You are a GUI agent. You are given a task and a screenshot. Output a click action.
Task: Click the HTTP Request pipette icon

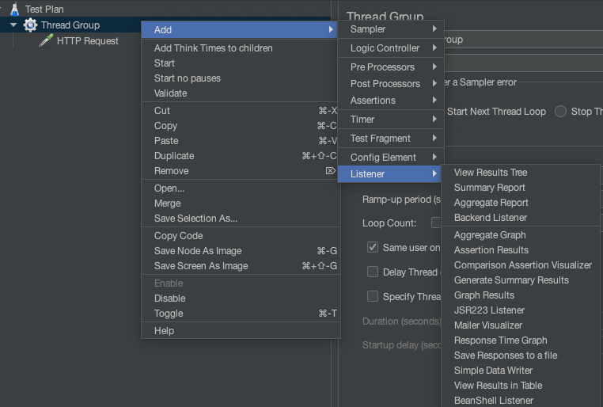pyautogui.click(x=46, y=40)
